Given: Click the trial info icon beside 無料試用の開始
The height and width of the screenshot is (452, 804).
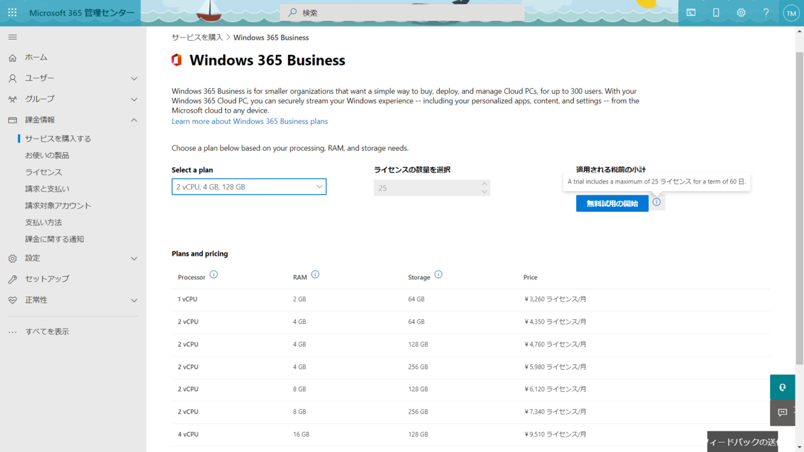Looking at the screenshot, I should point(657,202).
